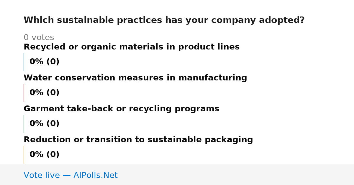Image resolution: width=354 pixels, height=185 pixels.
Task: Click 0% (0) result under recycled materials
Action: pos(45,62)
